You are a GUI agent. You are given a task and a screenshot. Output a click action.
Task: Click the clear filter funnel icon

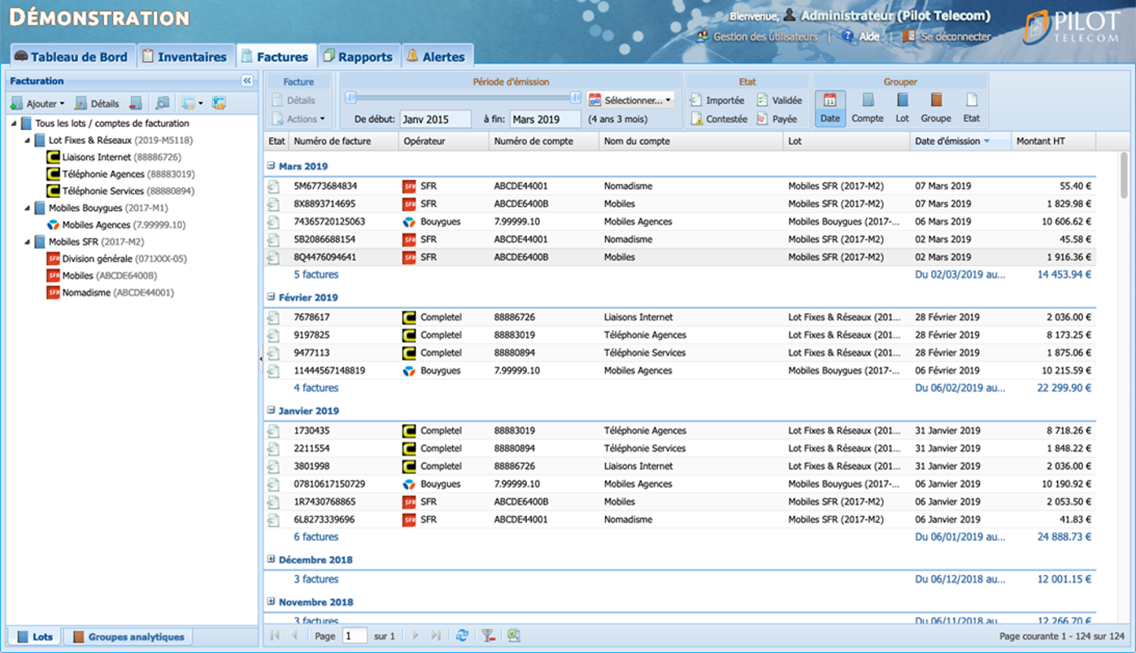tap(488, 636)
